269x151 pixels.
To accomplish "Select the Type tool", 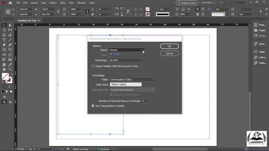I will (4, 40).
